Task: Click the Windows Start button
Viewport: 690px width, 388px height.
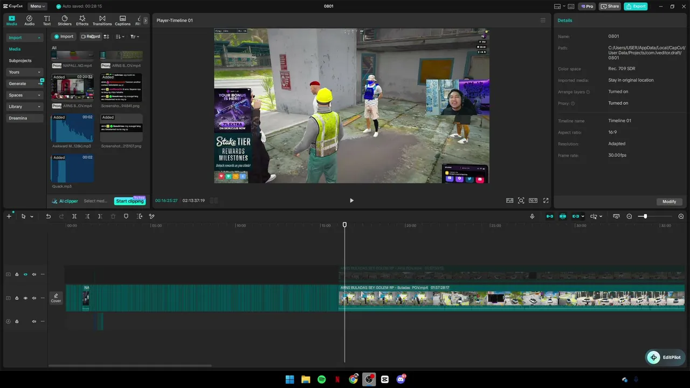Action: pos(289,379)
